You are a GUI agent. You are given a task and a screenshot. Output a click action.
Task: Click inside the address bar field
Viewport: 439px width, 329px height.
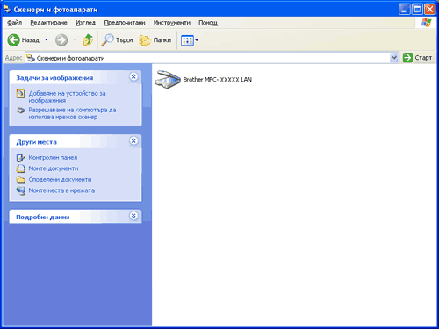pyautogui.click(x=208, y=58)
